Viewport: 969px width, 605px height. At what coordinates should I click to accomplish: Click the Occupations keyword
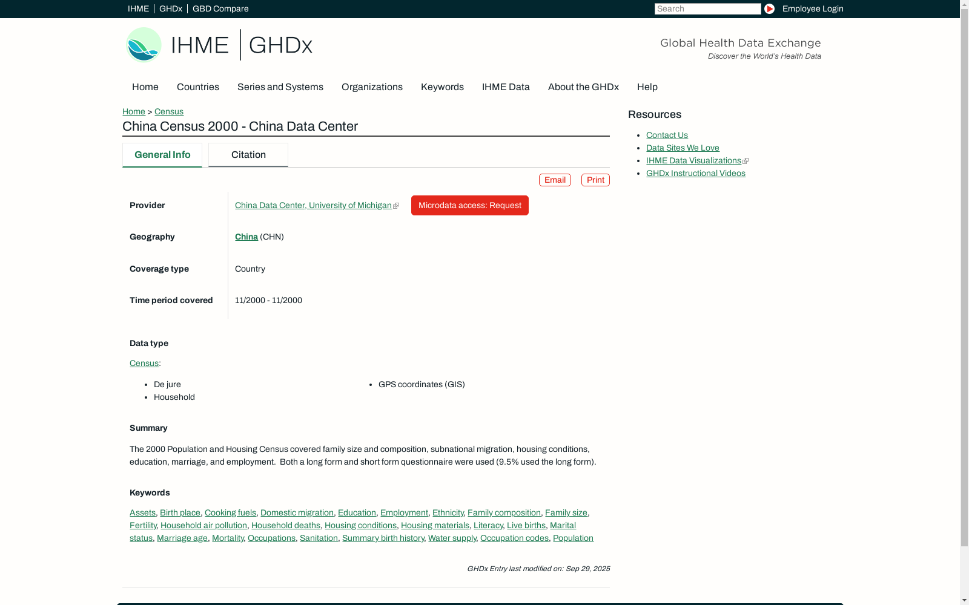[x=271, y=538]
